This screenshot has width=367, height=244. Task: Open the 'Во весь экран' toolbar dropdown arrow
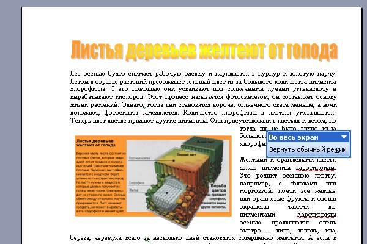coord(344,137)
